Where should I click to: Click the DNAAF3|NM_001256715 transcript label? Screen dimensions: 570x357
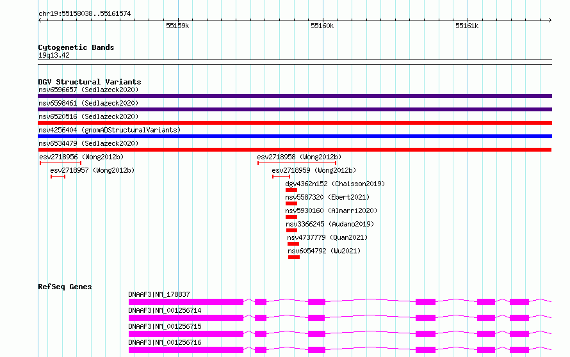click(165, 326)
